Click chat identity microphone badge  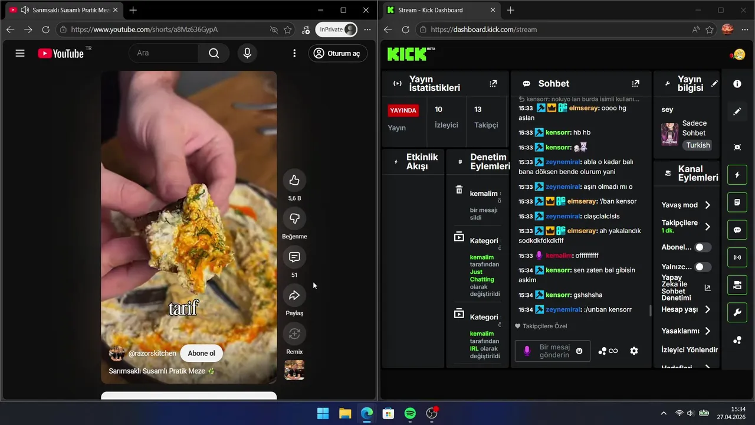527,351
